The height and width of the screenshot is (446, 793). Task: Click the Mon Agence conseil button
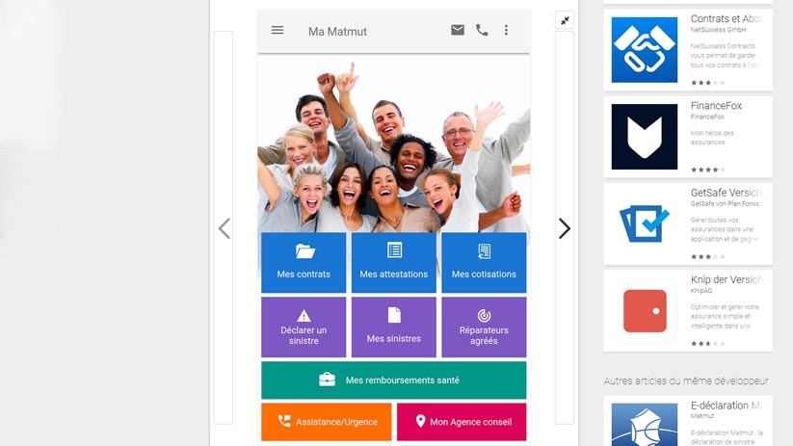[462, 422]
